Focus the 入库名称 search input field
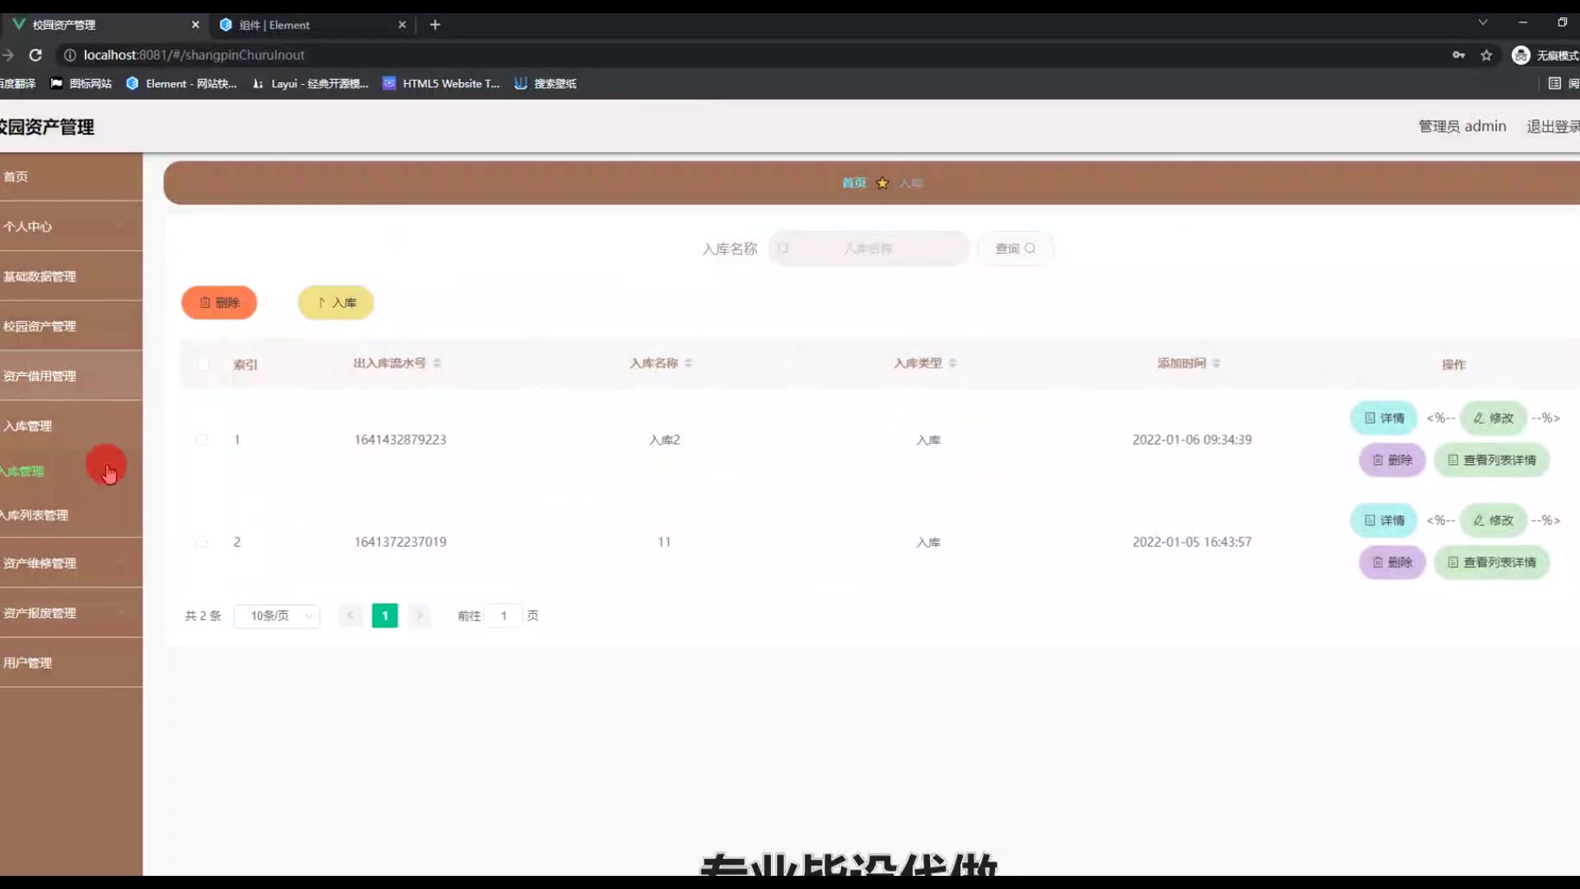This screenshot has width=1580, height=889. pyautogui.click(x=868, y=249)
